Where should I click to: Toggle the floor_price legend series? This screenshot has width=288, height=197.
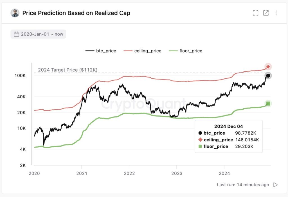click(x=191, y=51)
